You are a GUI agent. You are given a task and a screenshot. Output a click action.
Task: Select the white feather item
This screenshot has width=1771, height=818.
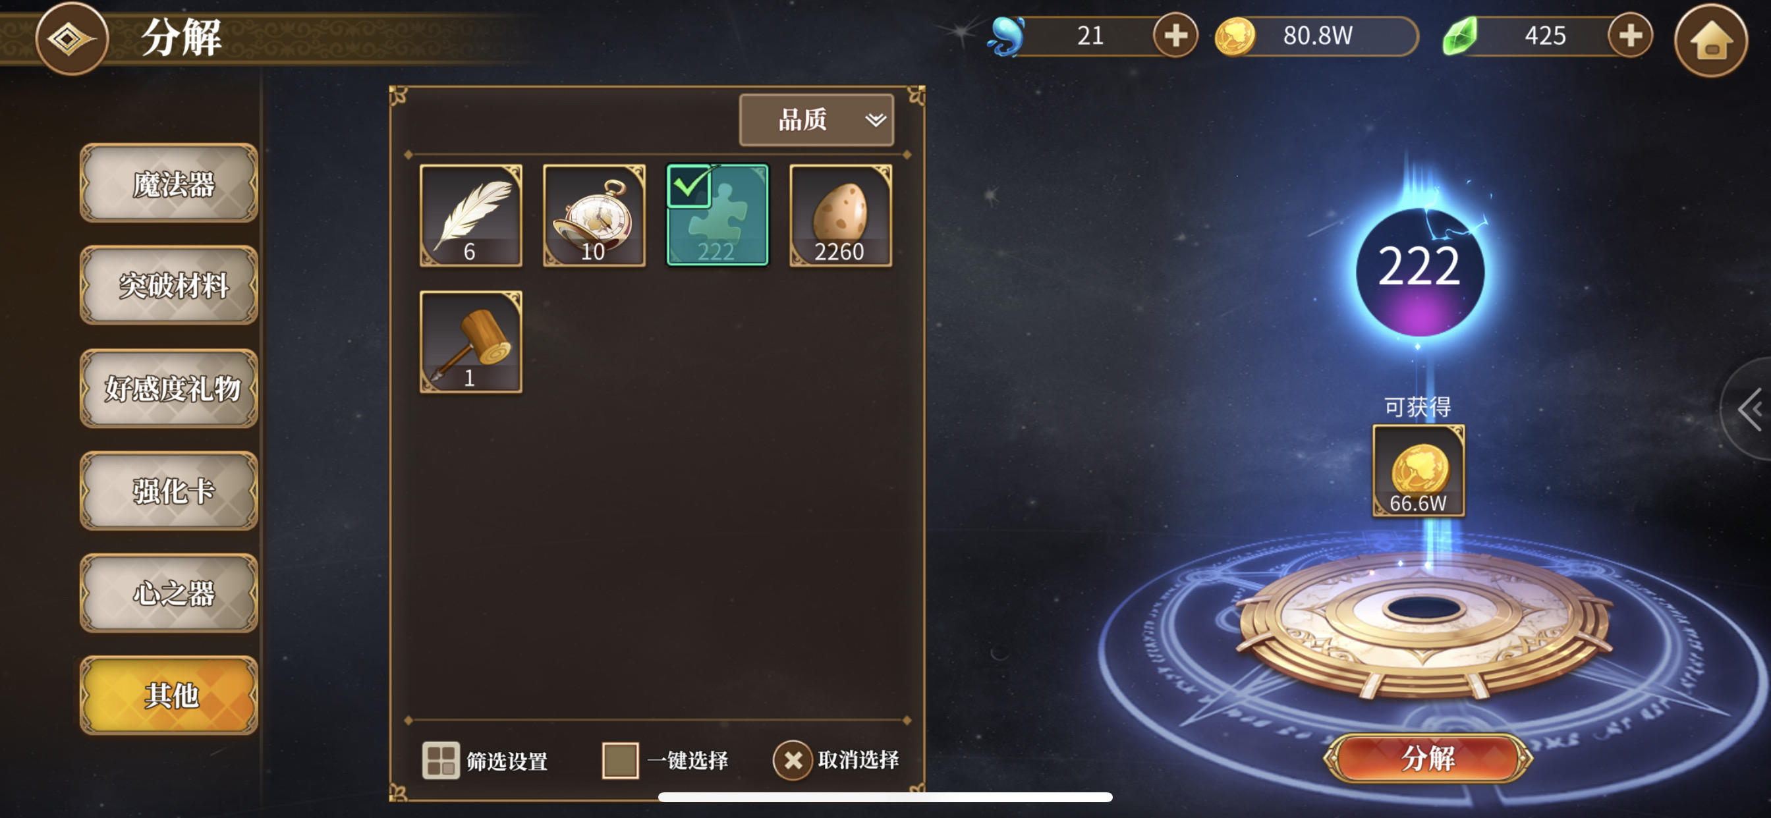471,215
